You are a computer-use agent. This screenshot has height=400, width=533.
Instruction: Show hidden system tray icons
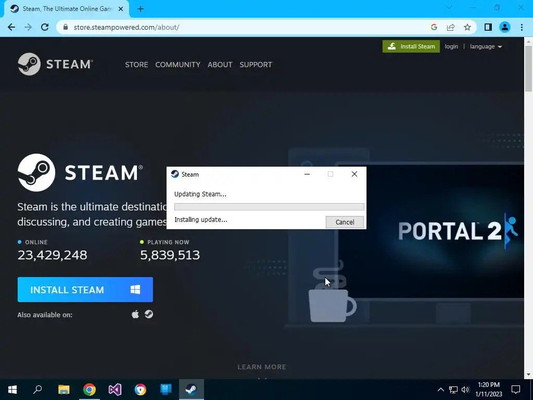tap(440, 390)
